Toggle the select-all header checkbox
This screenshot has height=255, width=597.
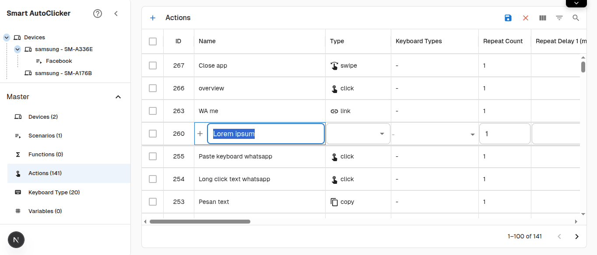(x=153, y=41)
